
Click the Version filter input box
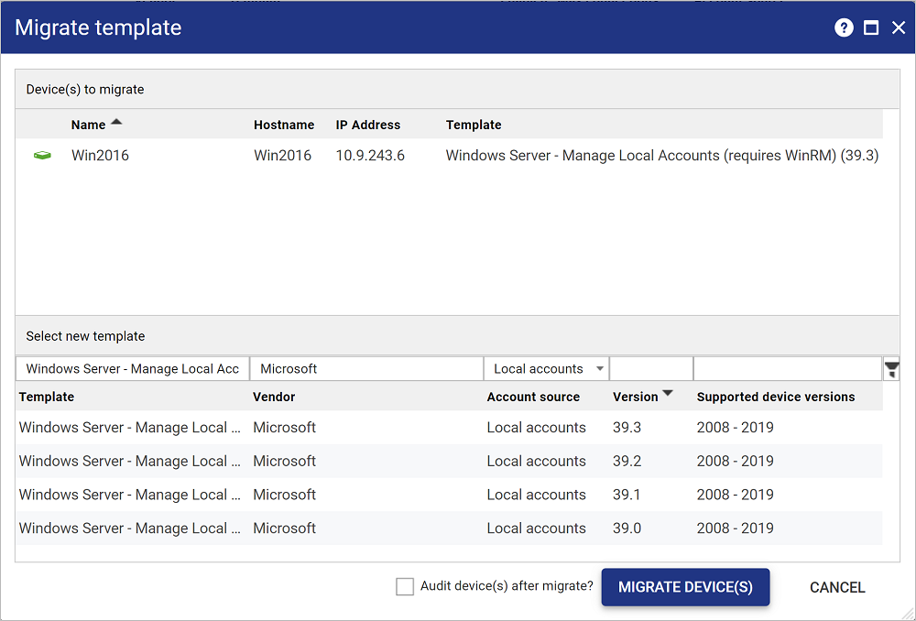coord(650,369)
